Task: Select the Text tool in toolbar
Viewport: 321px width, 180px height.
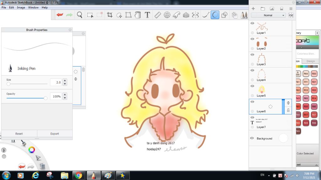Action: [147, 15]
